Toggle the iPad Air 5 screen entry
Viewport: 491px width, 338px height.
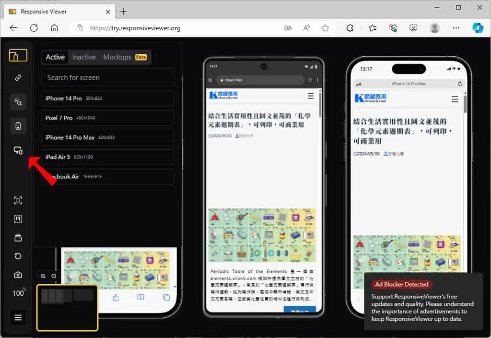point(107,157)
